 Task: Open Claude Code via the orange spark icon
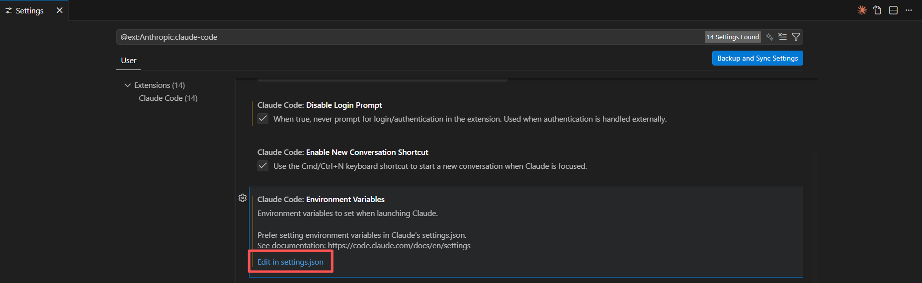(x=862, y=10)
